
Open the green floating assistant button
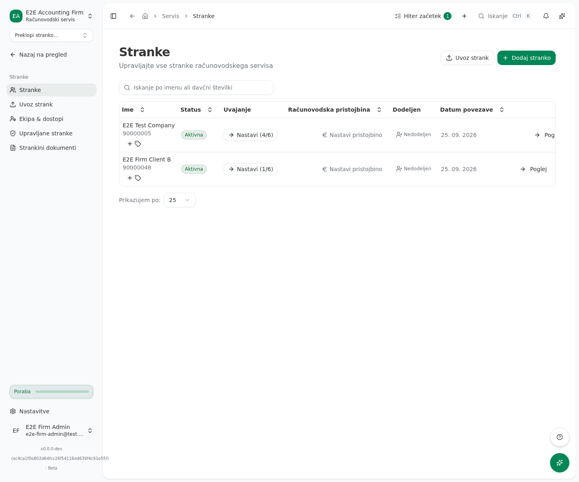click(x=560, y=463)
